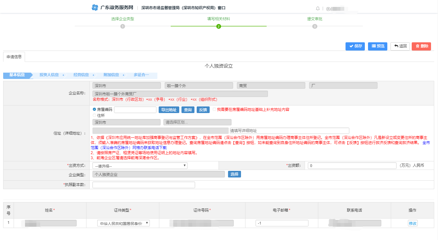Click the 执照副本数 input field
The image size is (438, 240).
pyautogui.click(x=143, y=184)
